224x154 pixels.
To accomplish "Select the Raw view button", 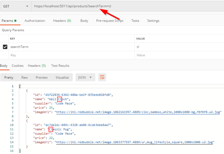I will (24, 77).
